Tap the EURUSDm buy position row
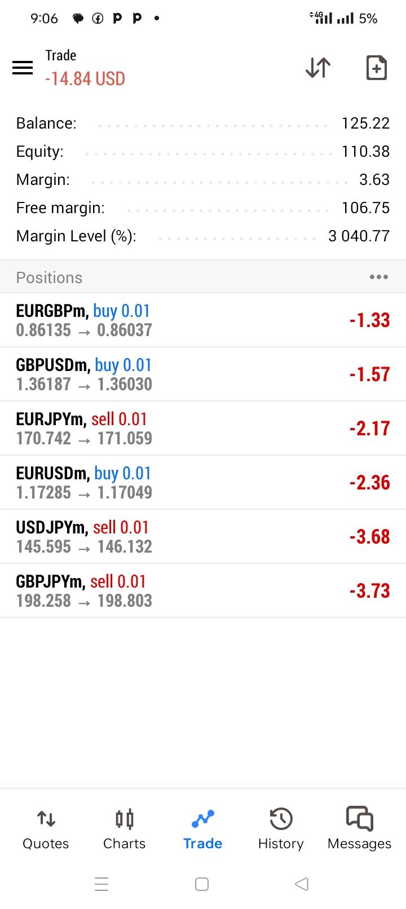 coord(203,482)
